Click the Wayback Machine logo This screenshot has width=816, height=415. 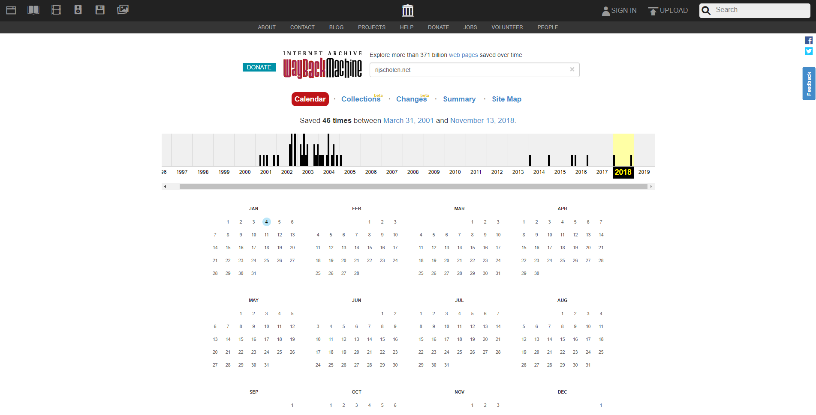click(322, 65)
